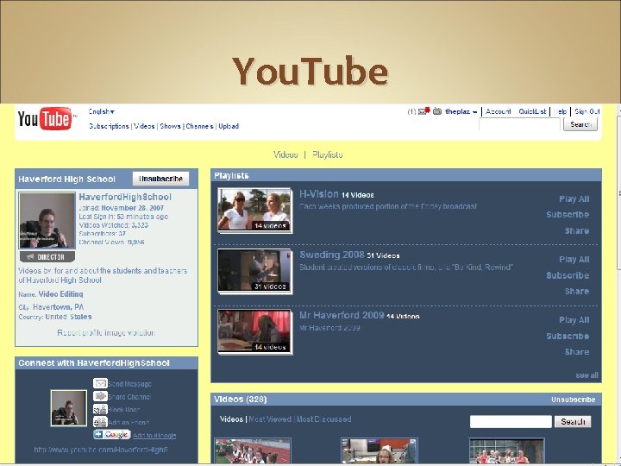This screenshot has width=621, height=466.
Task: Click the Block User icon
Action: tap(100, 409)
